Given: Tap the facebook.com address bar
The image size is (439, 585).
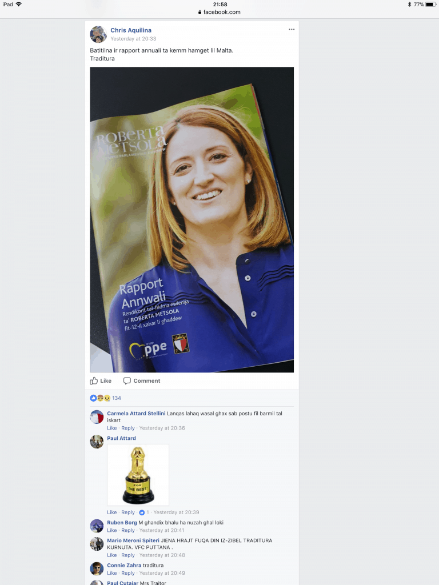Looking at the screenshot, I should (219, 12).
